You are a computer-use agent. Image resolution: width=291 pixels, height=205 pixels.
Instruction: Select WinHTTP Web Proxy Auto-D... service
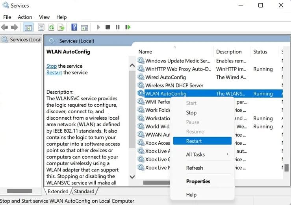[178, 69]
